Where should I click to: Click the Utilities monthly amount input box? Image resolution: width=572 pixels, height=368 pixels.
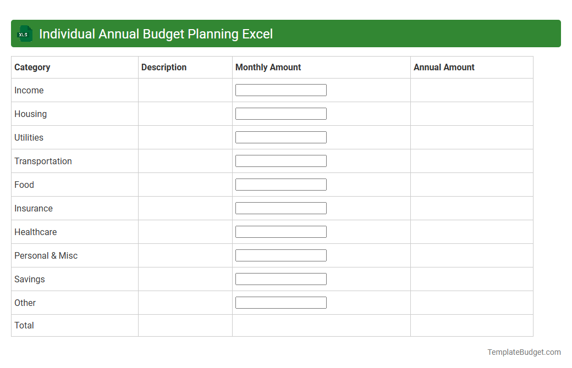click(280, 137)
